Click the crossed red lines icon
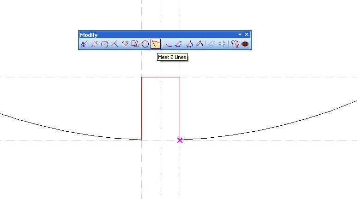357x199 pixels. click(x=115, y=44)
